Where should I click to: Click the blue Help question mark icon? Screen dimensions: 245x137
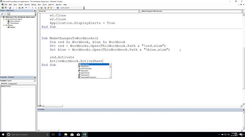(x=58, y=8)
